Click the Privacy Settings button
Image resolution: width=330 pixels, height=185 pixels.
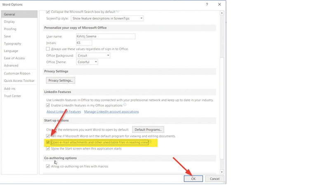pyautogui.click(x=61, y=81)
